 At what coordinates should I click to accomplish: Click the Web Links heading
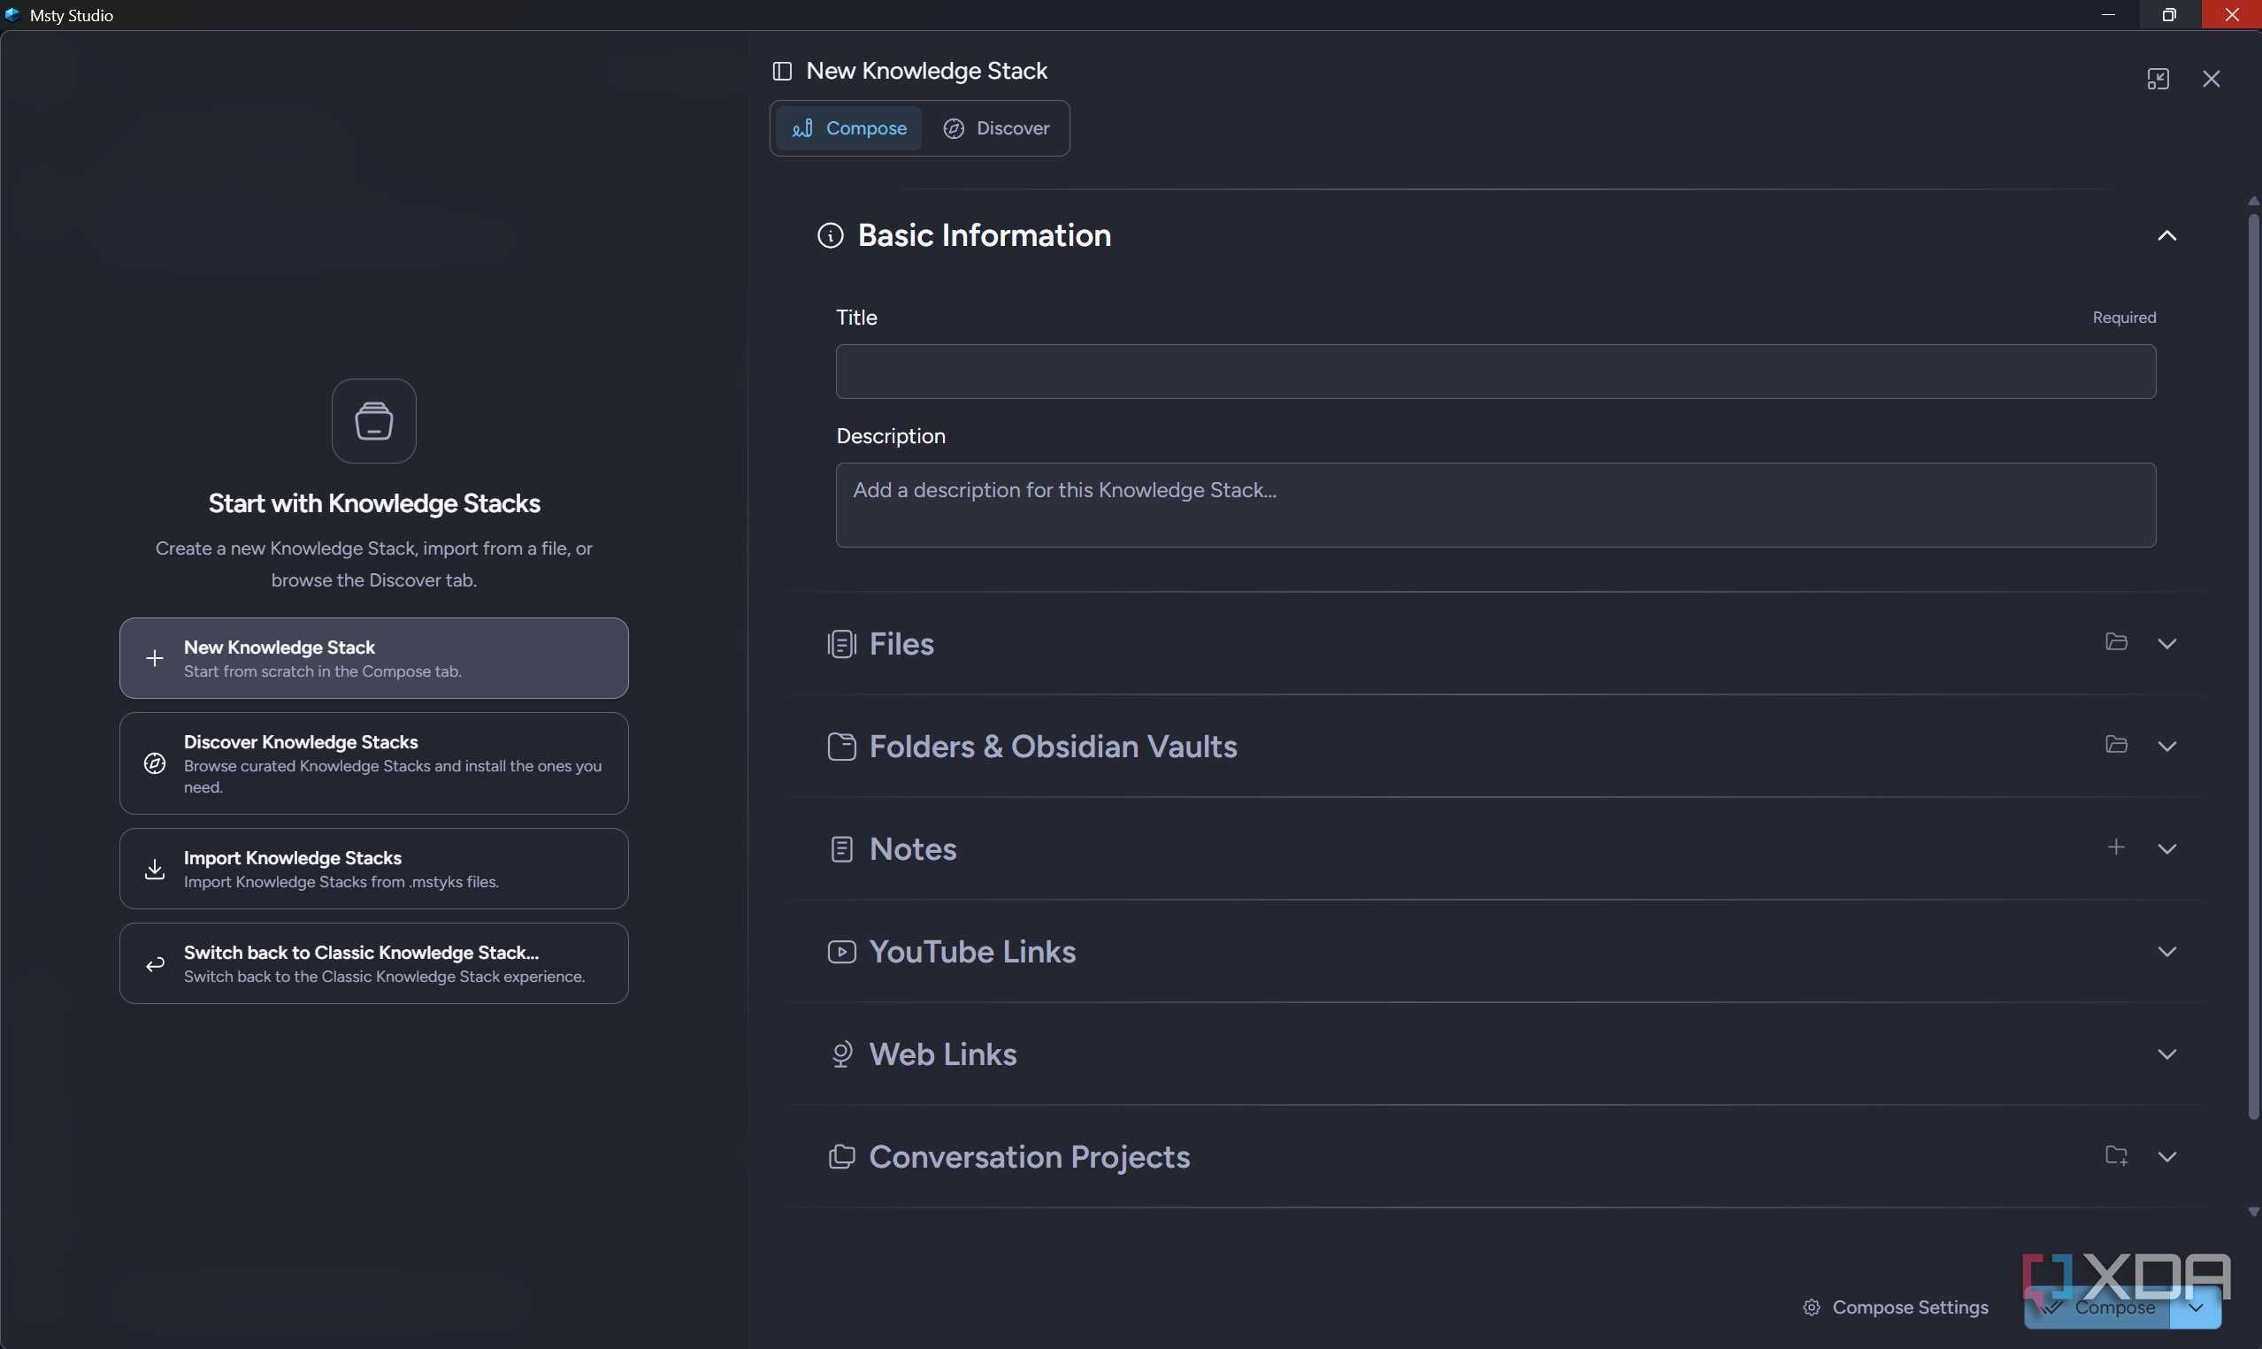point(942,1054)
